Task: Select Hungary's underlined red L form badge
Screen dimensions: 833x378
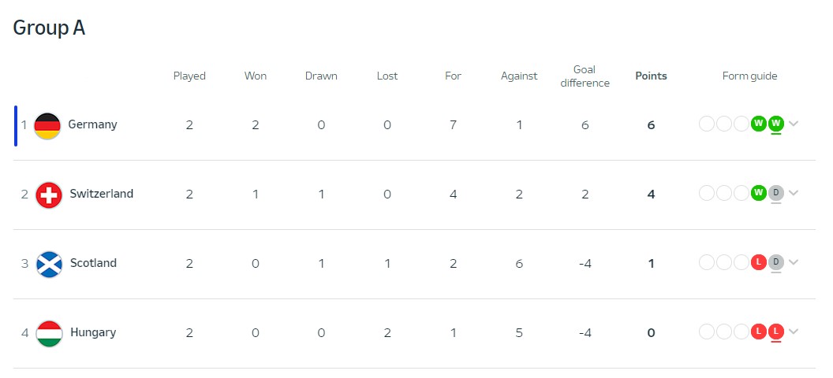Action: [776, 332]
